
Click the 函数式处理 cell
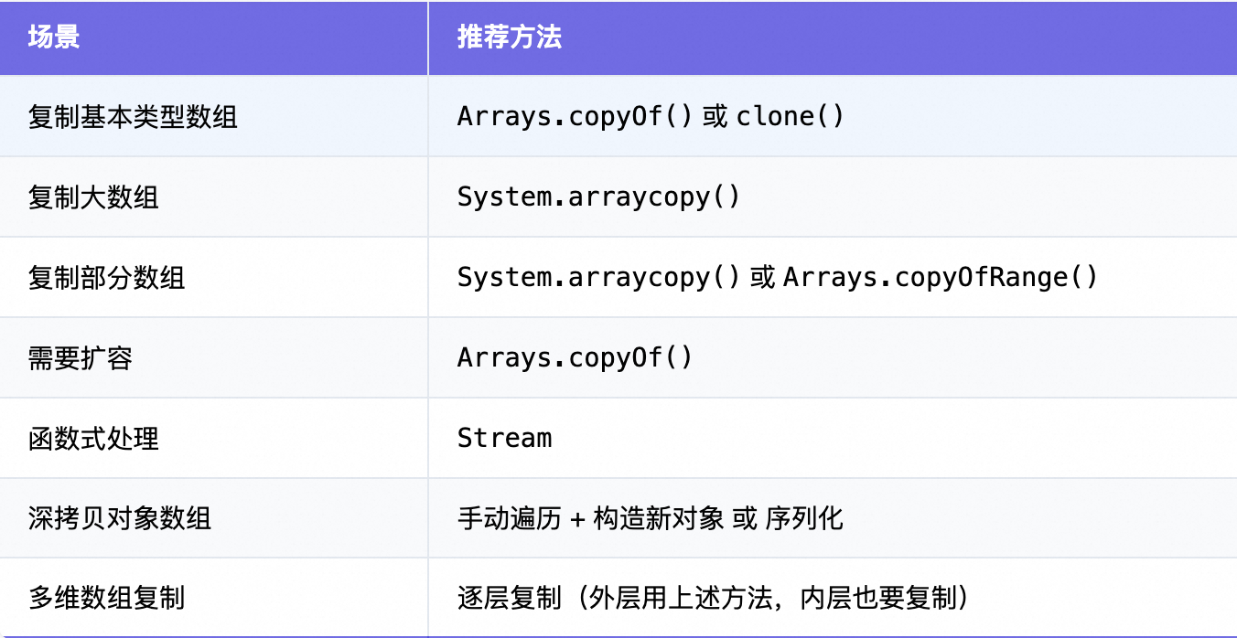click(213, 438)
